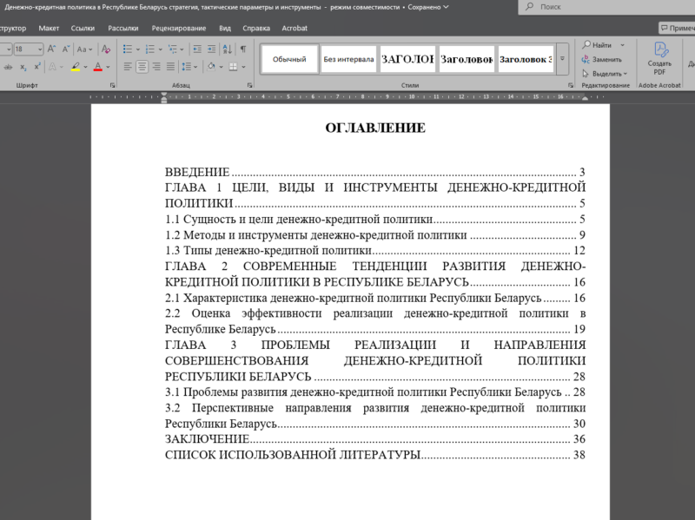Apply yellow text highlight color

pyautogui.click(x=76, y=67)
